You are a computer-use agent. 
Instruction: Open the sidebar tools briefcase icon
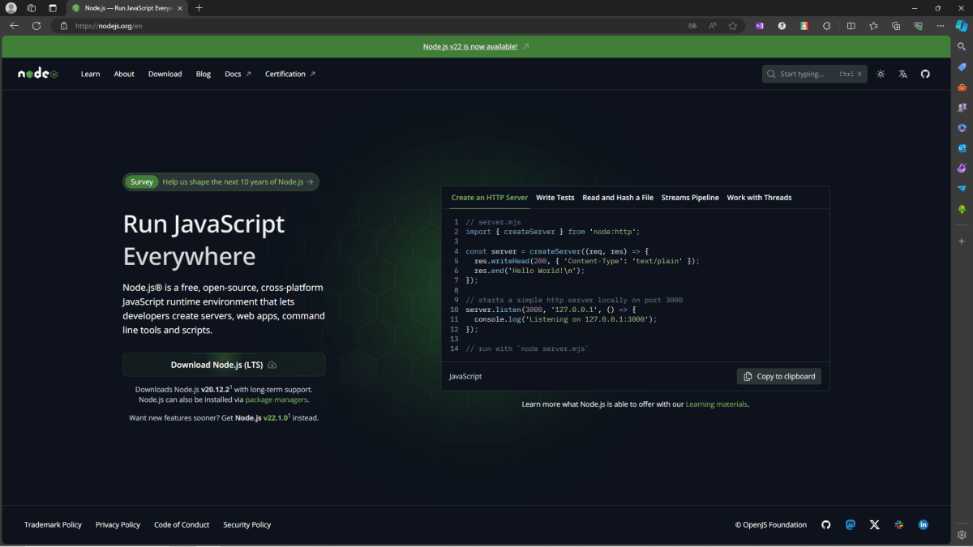click(x=962, y=88)
